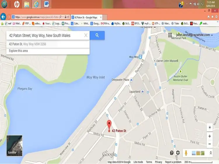Image resolution: width=219 pixels, height=164 pixels.
Task: Open Word from the Windows taskbar
Action: (46, 4)
